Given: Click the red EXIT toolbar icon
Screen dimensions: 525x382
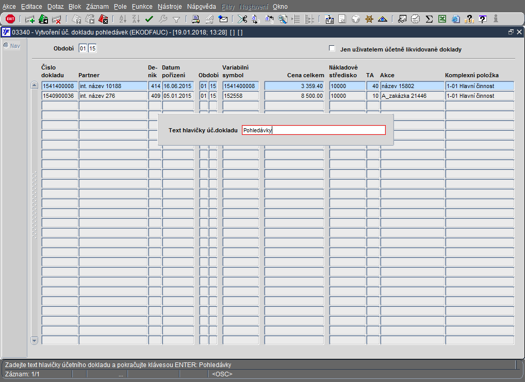Looking at the screenshot, I should pyautogui.click(x=10, y=19).
